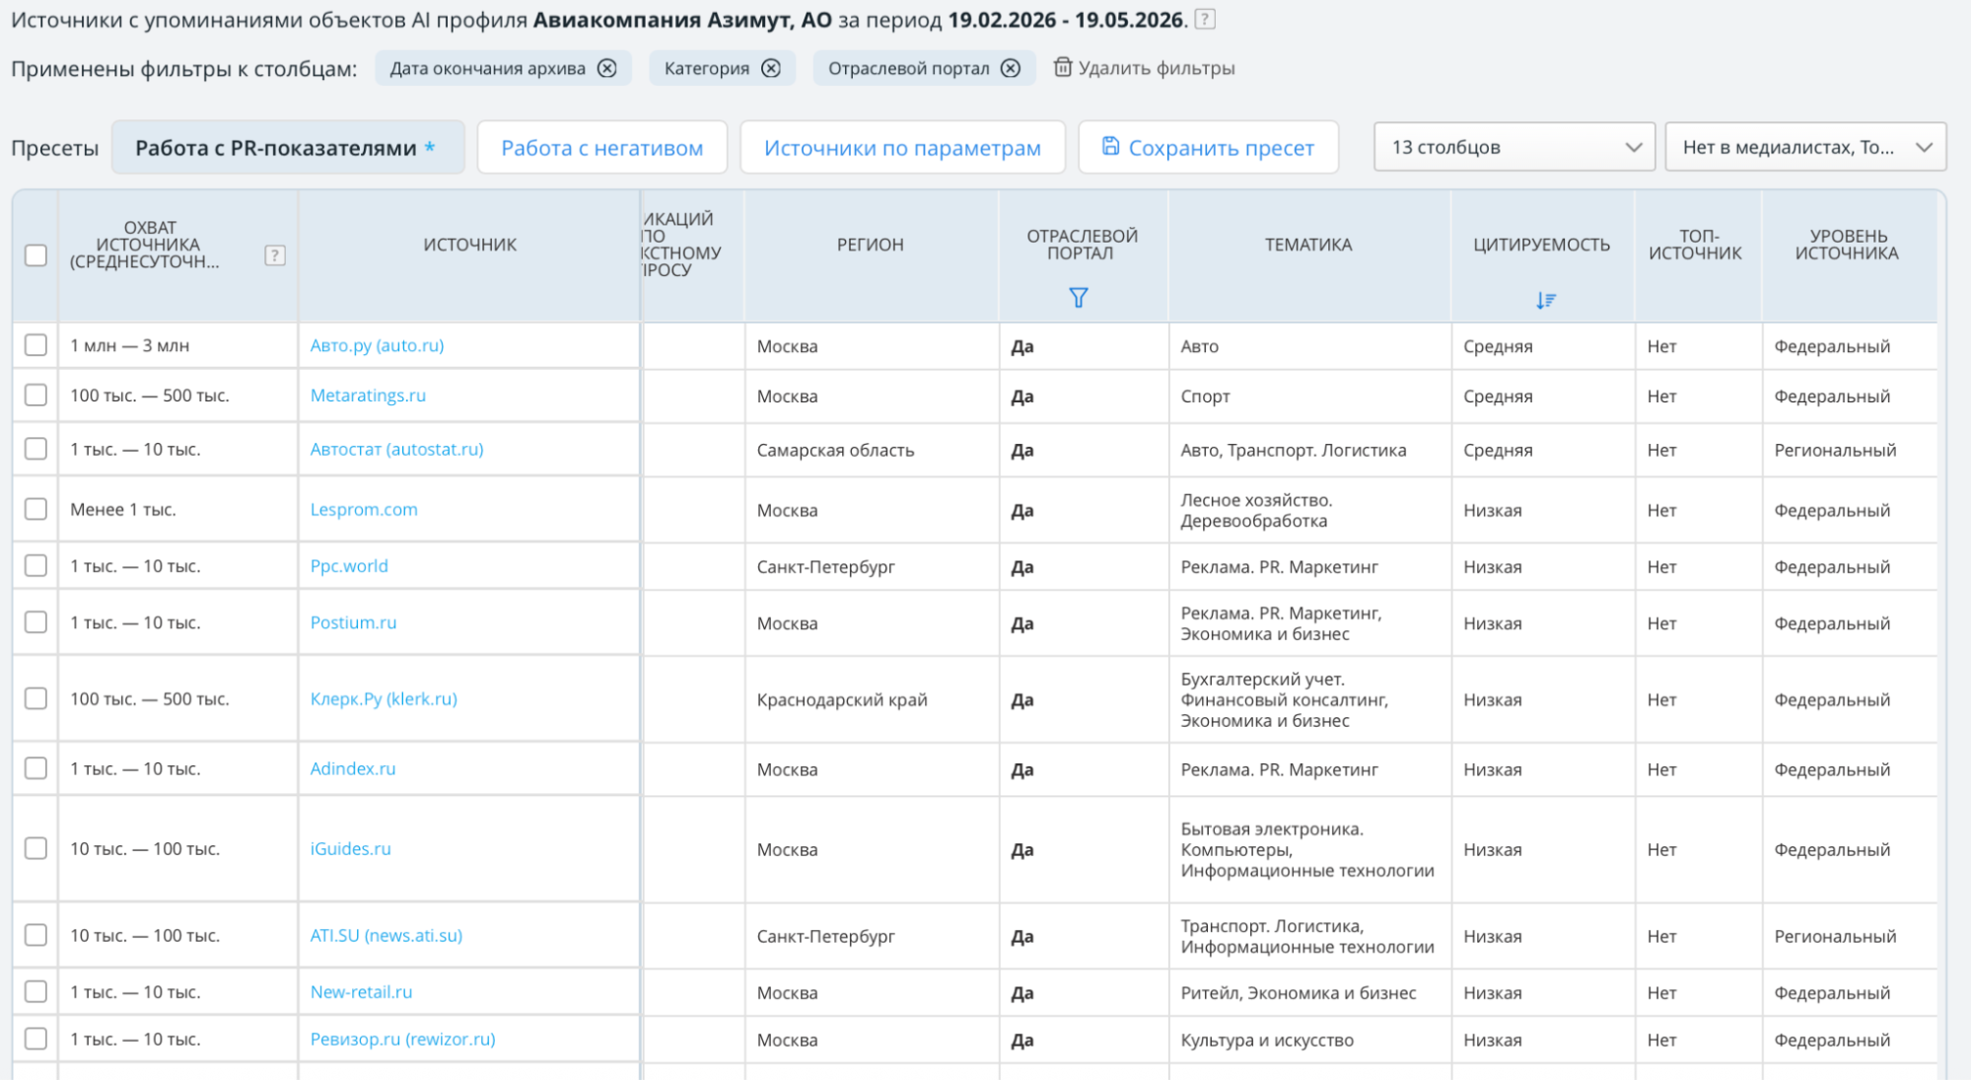Click the 'Цитируемость' column header text

pos(1541,245)
